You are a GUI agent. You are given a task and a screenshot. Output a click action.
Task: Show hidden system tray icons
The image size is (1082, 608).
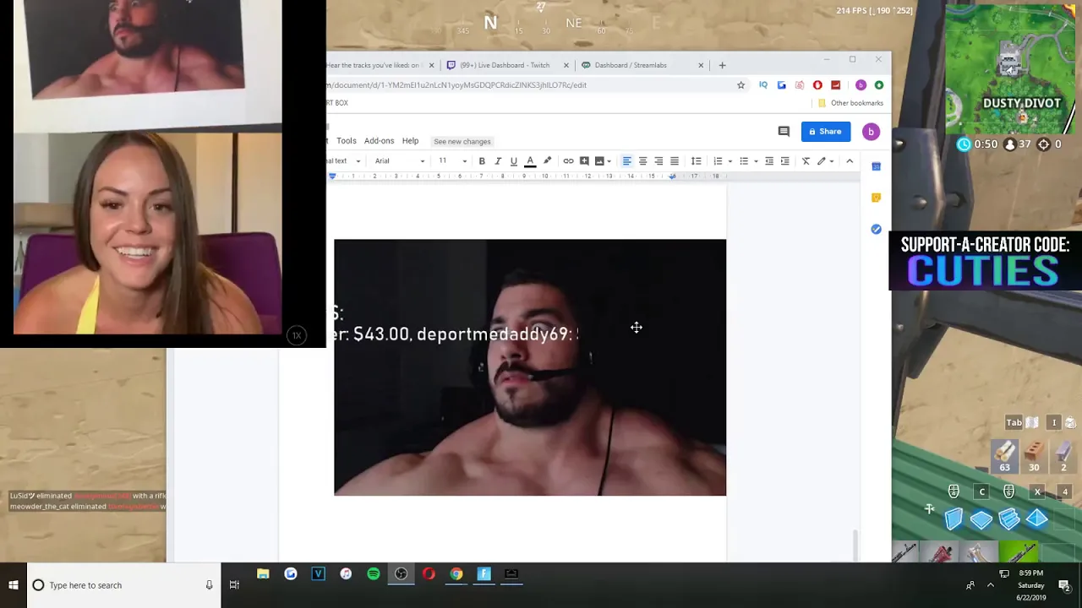click(991, 585)
